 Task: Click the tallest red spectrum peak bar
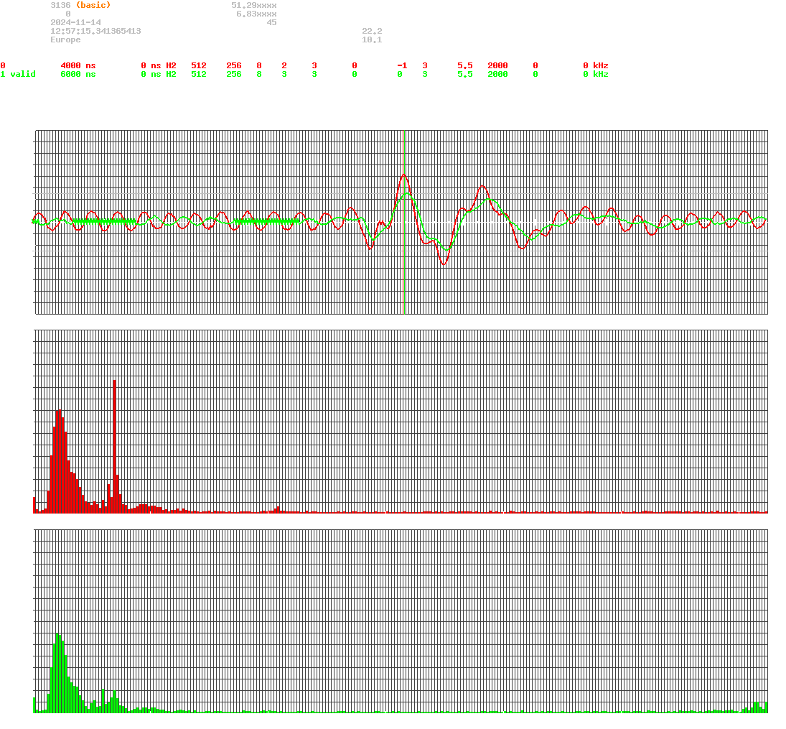(x=114, y=447)
